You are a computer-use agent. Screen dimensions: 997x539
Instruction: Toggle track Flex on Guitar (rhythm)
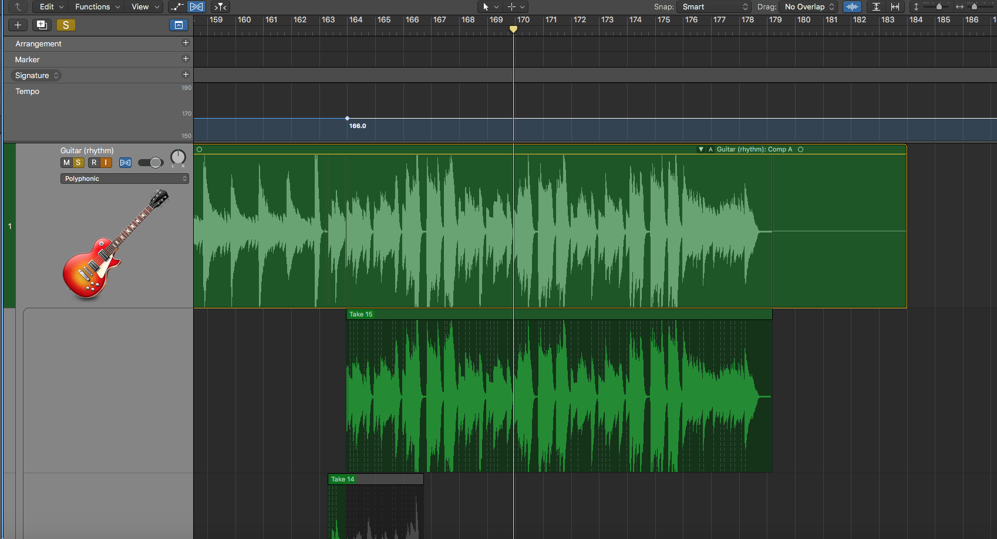coord(125,163)
